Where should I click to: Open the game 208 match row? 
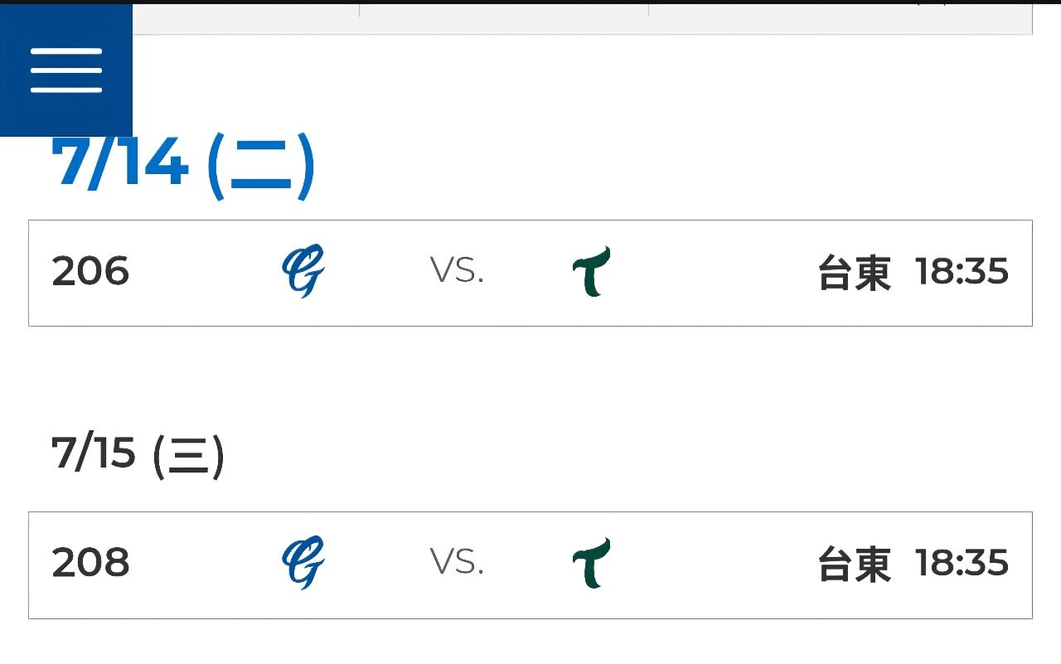coord(530,565)
